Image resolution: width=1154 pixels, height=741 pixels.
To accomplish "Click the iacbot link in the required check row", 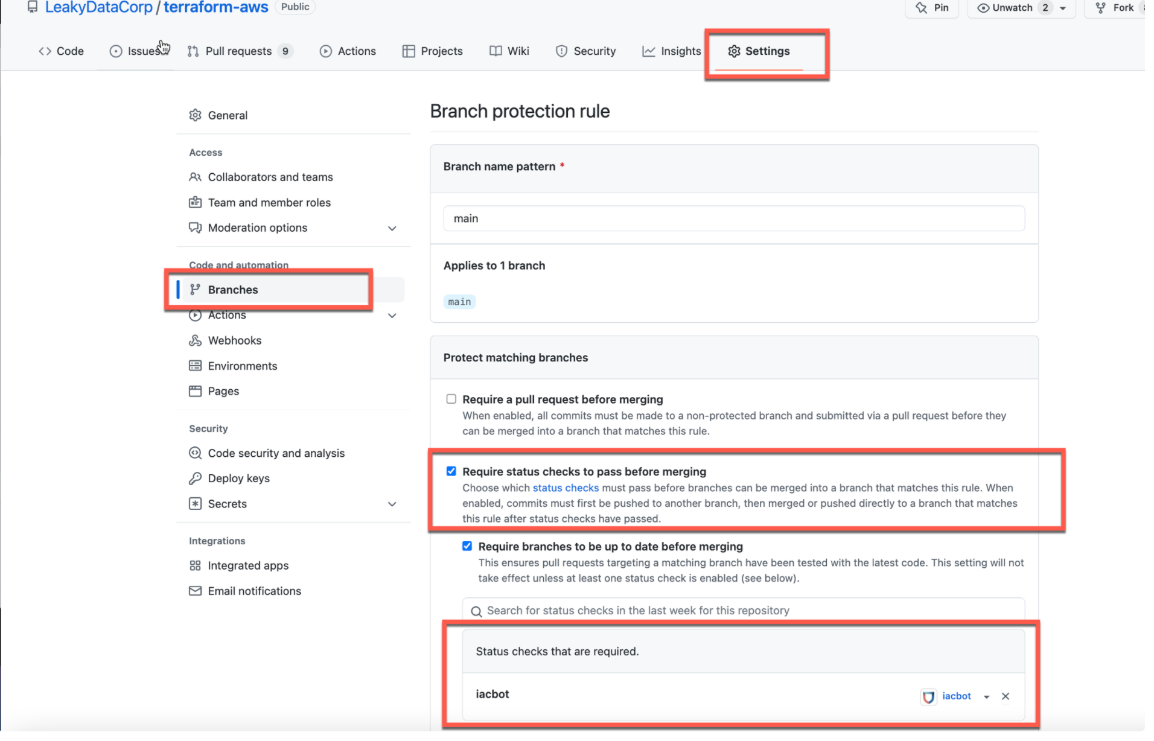I will [x=956, y=696].
